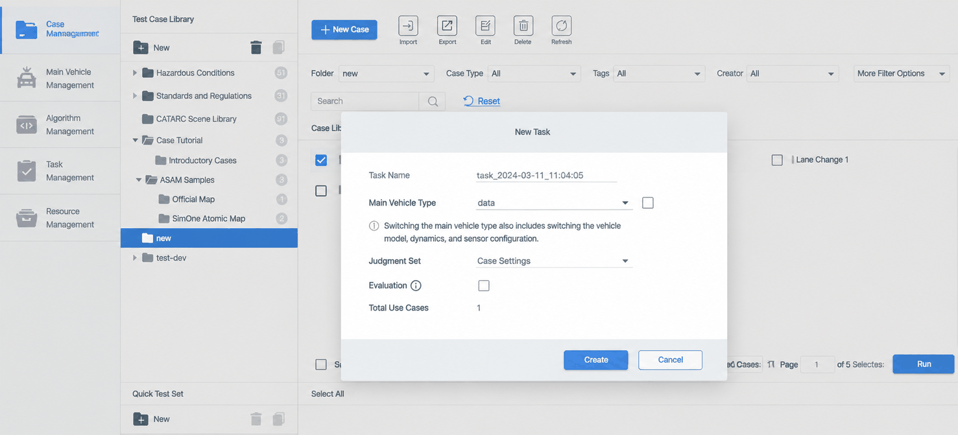The height and width of the screenshot is (435, 958).
Task: Click the Search input field
Action: pos(365,101)
